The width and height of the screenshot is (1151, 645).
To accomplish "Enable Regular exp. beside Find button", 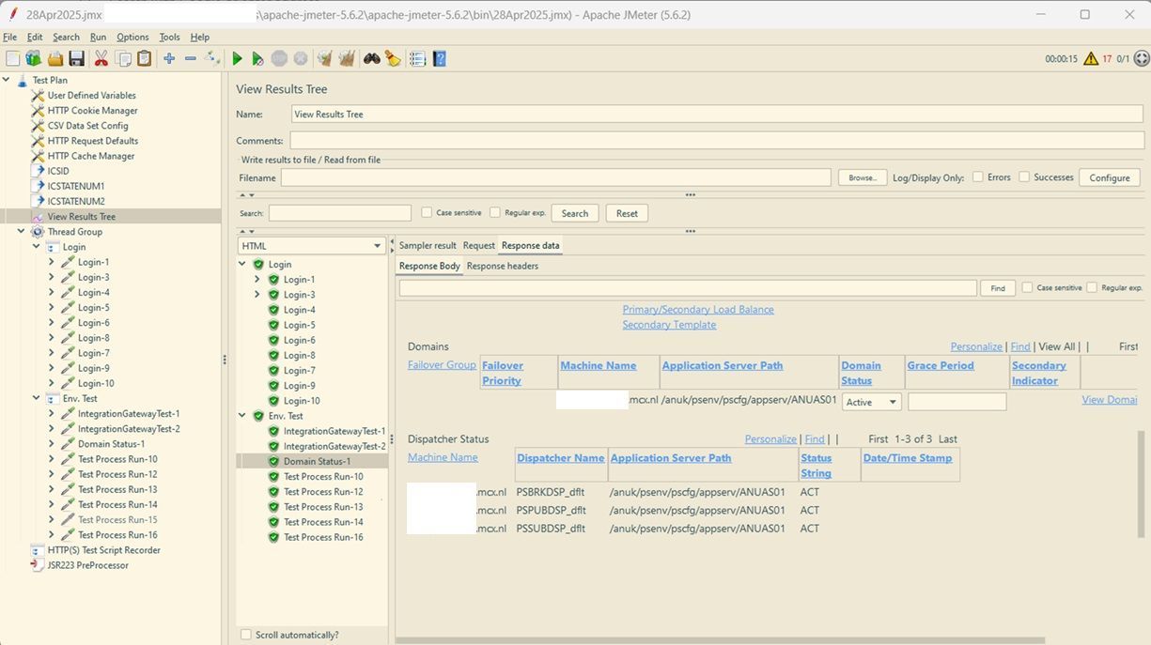I will pos(1092,288).
